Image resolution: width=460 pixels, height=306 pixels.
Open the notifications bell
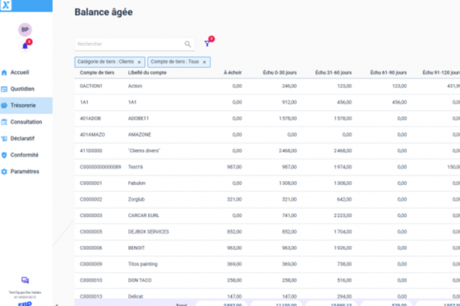point(25,46)
